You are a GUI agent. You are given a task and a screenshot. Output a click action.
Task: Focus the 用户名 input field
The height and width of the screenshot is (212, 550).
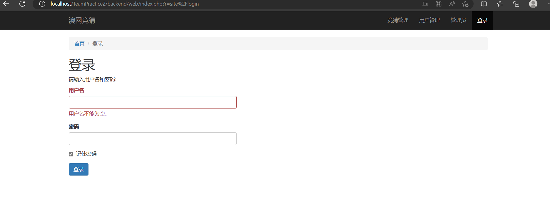(x=153, y=102)
